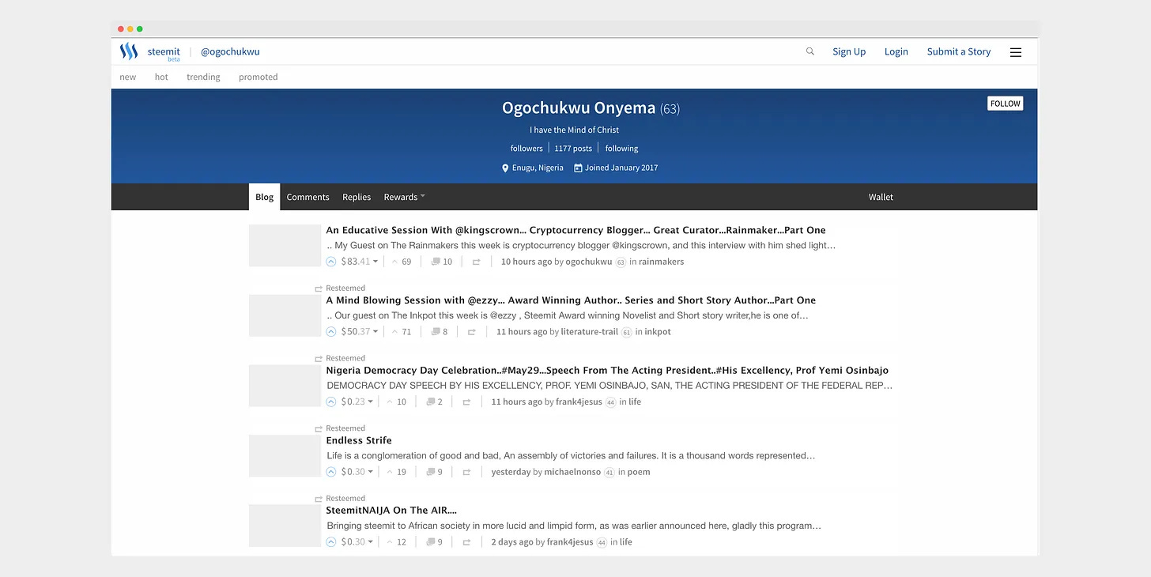Switch to the Blog tab
The height and width of the screenshot is (577, 1151).
(x=265, y=197)
